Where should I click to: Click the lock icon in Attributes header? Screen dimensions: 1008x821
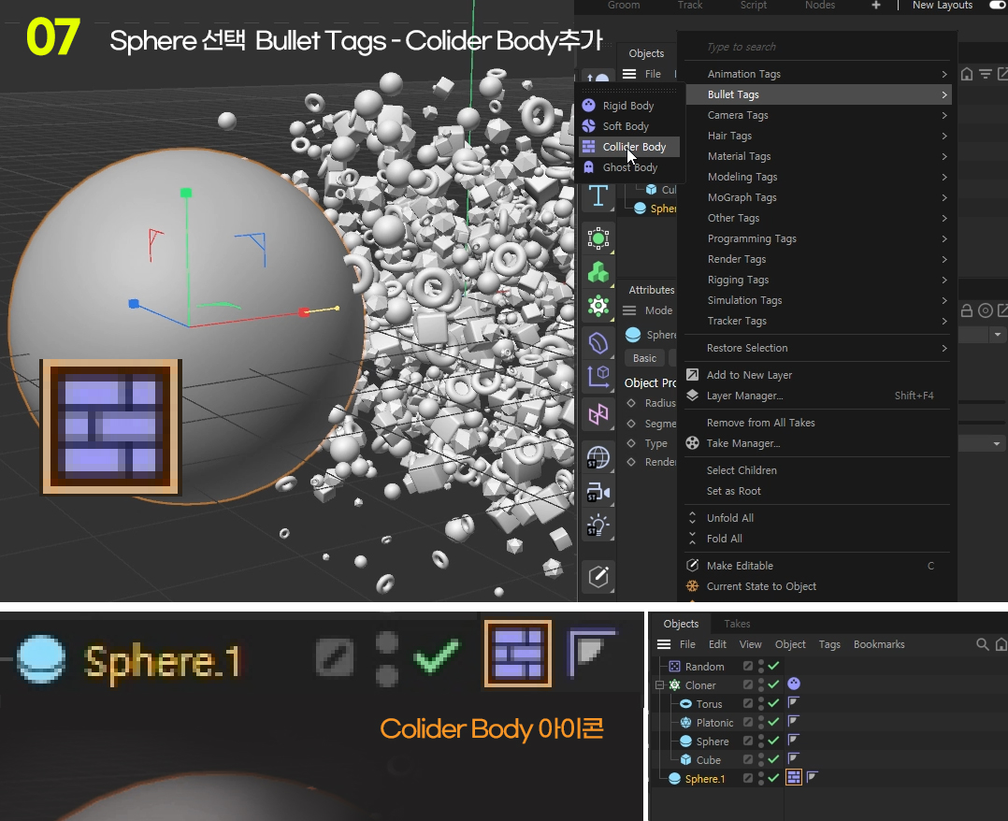click(966, 310)
